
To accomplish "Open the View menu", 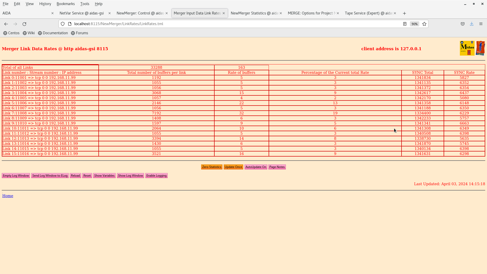I will click(x=30, y=4).
